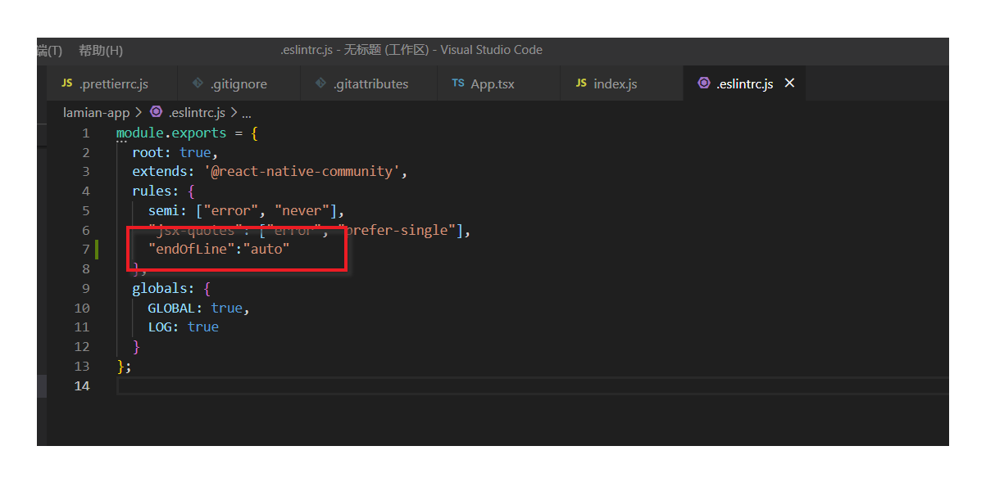Close the .eslintrc.js tab

coord(789,83)
